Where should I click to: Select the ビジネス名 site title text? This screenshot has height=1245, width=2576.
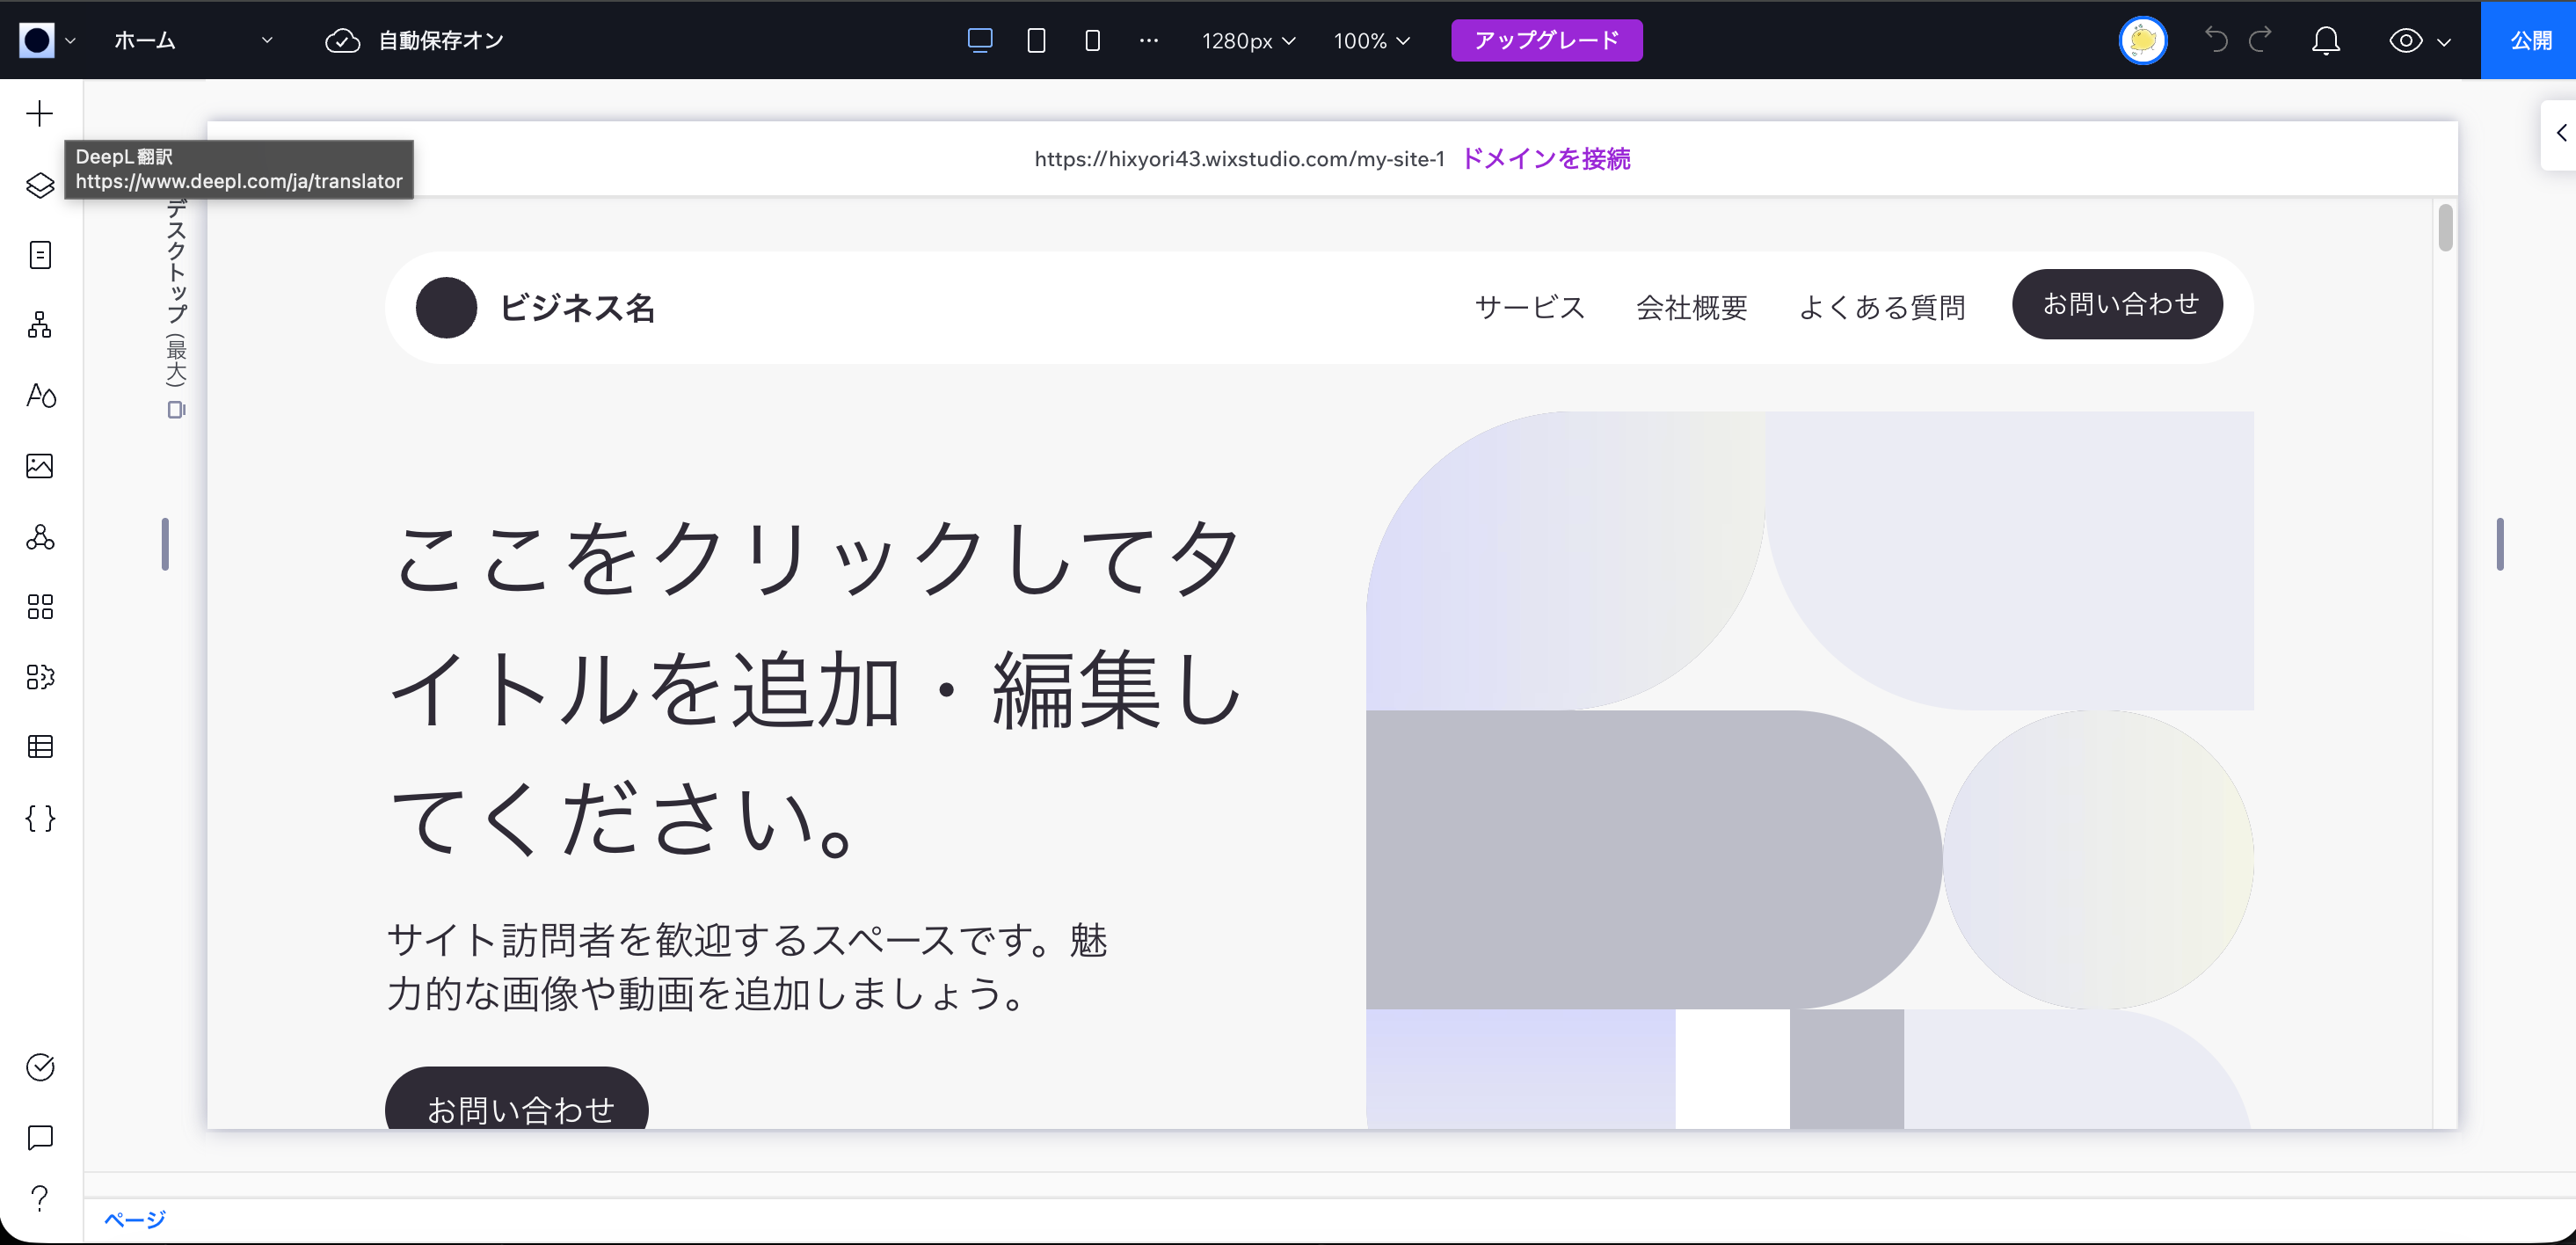577,308
